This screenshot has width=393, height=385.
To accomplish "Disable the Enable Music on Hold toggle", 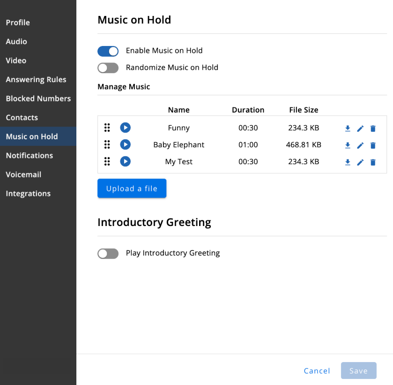I will click(x=108, y=51).
